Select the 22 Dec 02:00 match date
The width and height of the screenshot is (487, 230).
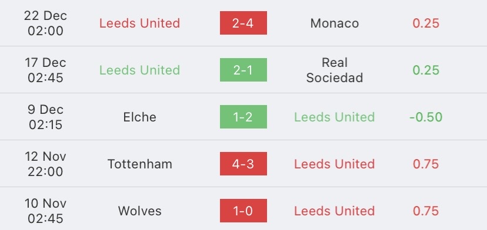coord(45,23)
